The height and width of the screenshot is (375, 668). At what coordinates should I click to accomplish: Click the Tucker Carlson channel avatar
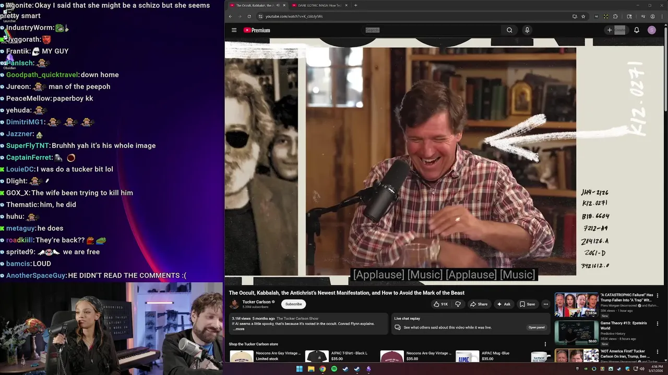(x=234, y=304)
